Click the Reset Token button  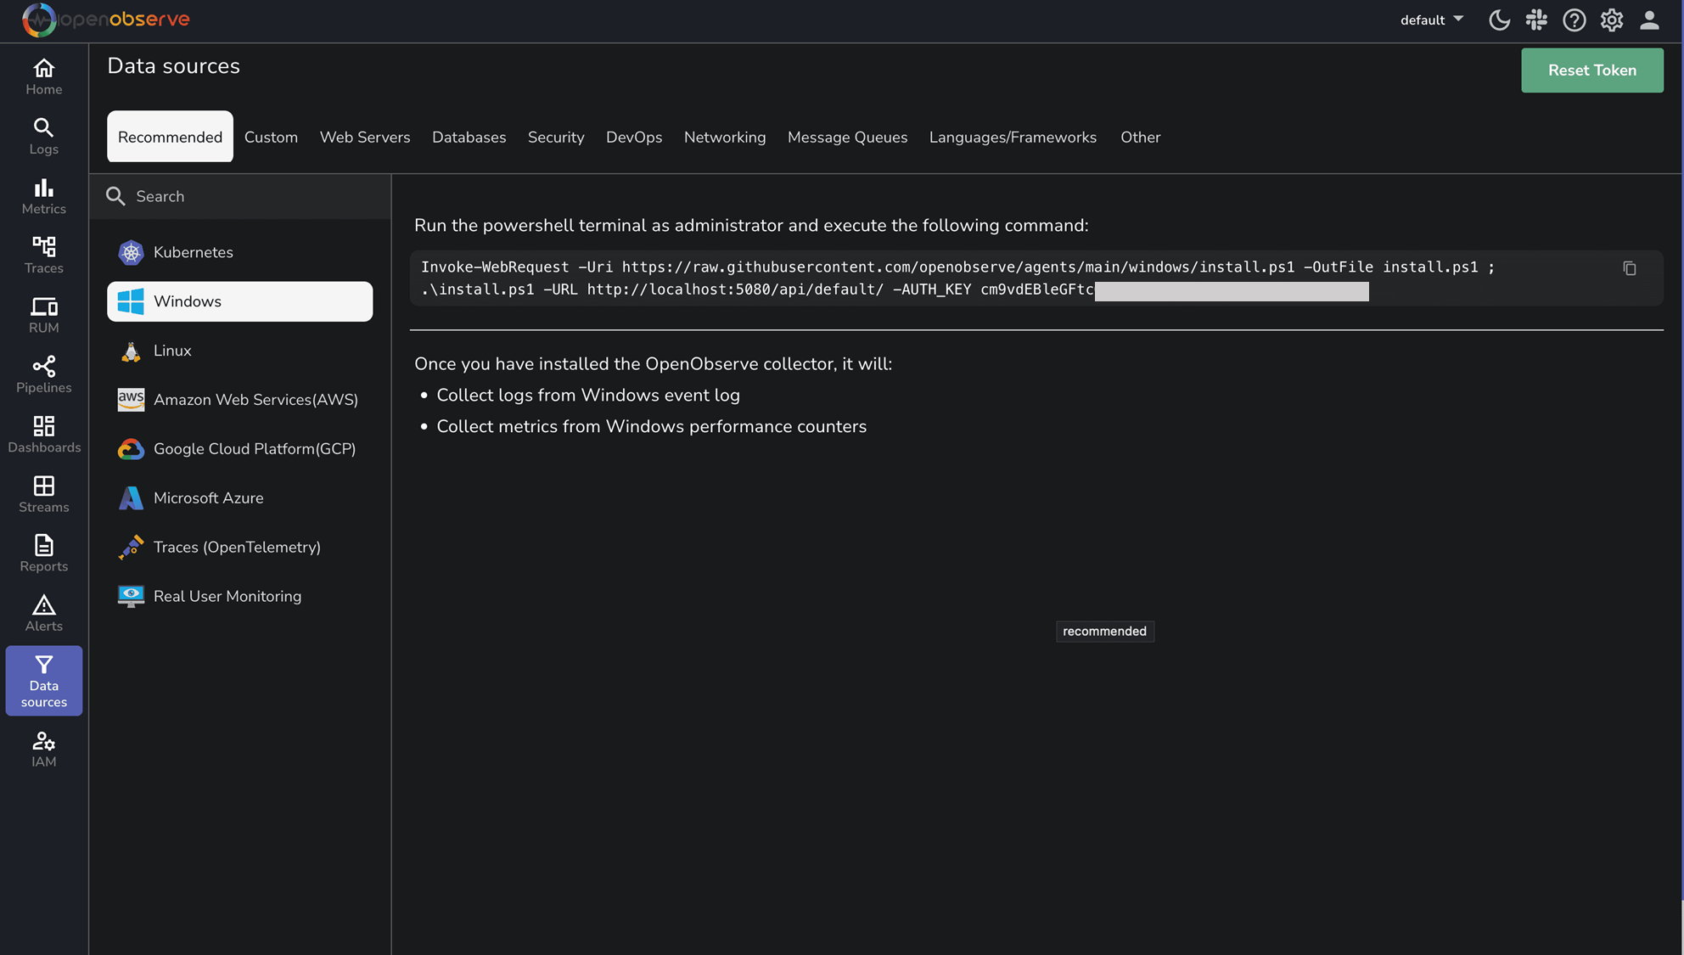tap(1591, 70)
